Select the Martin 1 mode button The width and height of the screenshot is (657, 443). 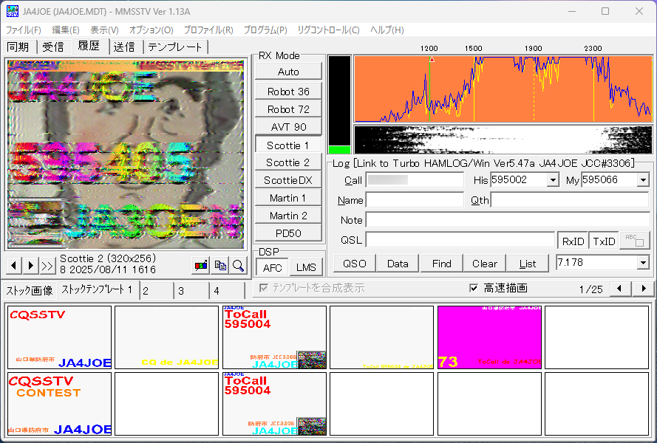(288, 198)
